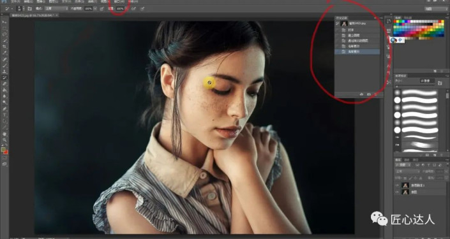Open brush panel from Brush Presets folder icon
The image size is (450, 239).
(x=440, y=83)
